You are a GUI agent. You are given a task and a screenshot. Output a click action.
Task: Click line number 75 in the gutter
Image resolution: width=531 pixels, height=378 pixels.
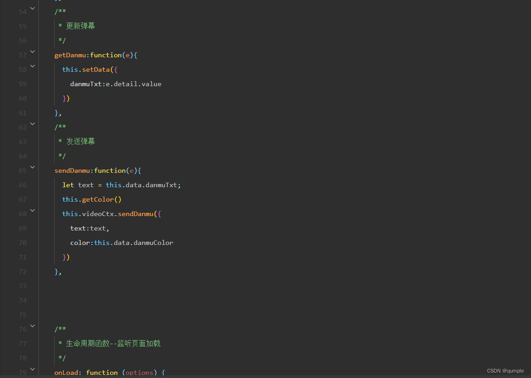pos(23,315)
